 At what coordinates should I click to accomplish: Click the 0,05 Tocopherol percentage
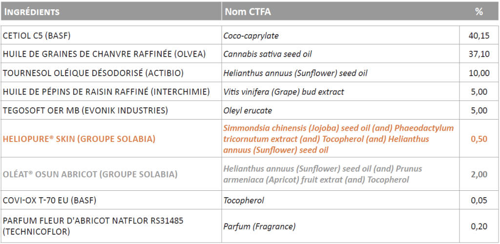(479, 201)
